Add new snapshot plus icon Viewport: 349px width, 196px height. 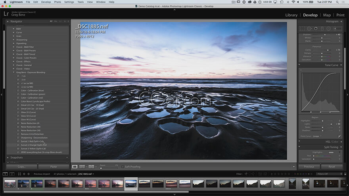tap(67, 158)
